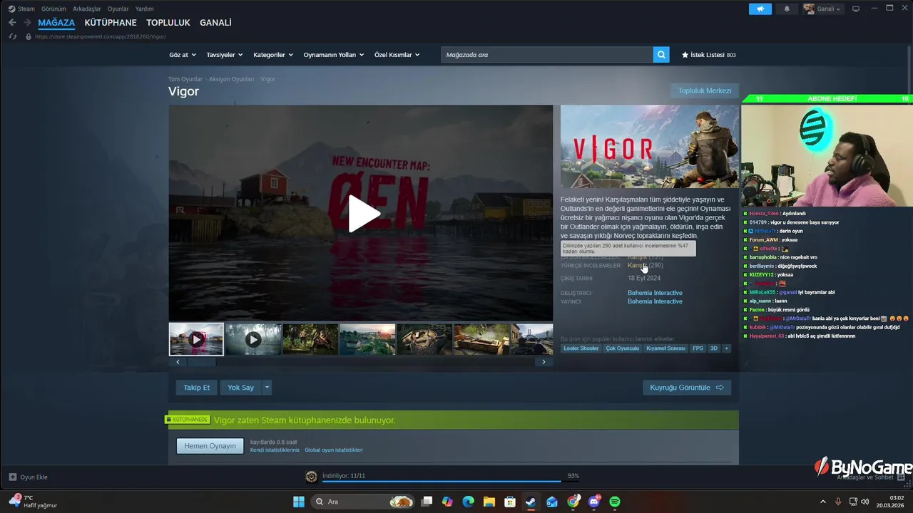Click the forward navigation arrow
Screen dimensions: 913x513
point(27,23)
